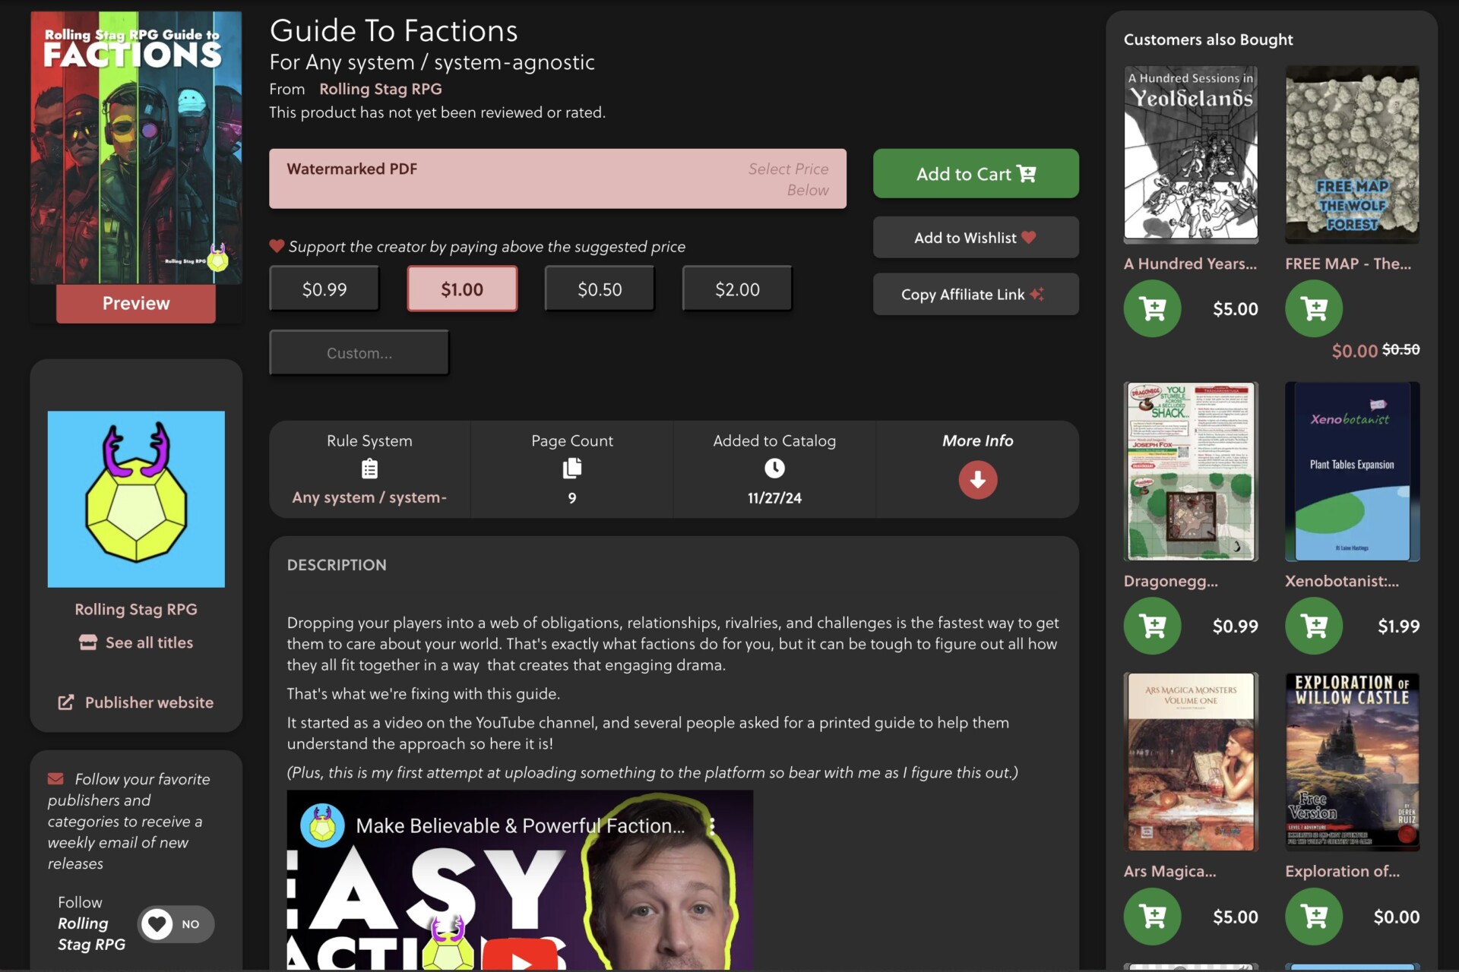Select the $0.50 price option
This screenshot has height=972, width=1459.
(600, 288)
